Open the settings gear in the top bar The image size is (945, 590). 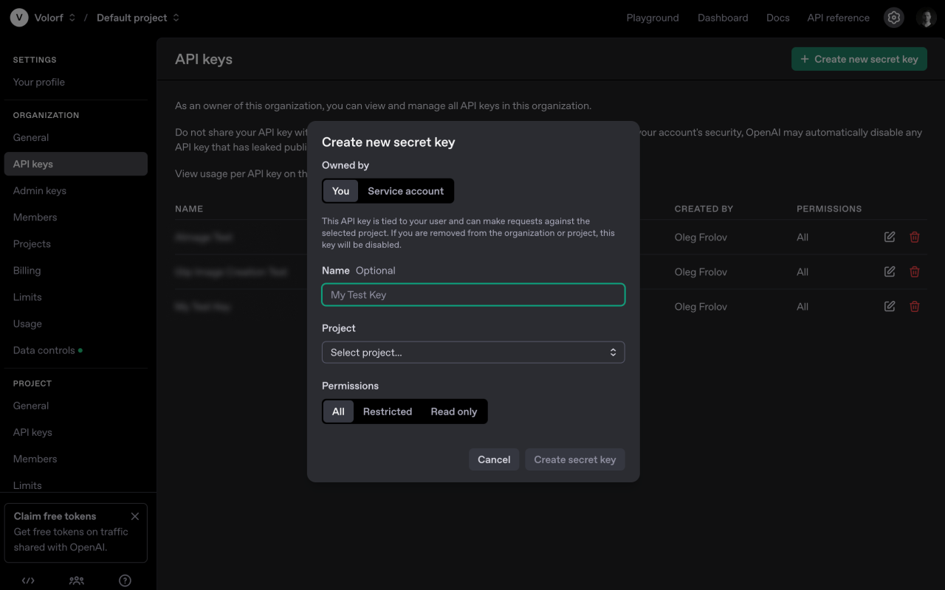tap(893, 17)
